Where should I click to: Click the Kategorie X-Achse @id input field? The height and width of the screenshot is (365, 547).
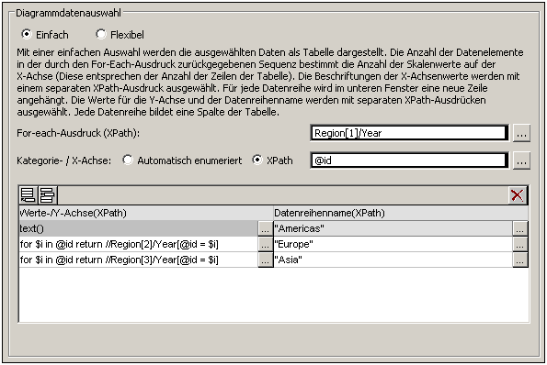409,160
